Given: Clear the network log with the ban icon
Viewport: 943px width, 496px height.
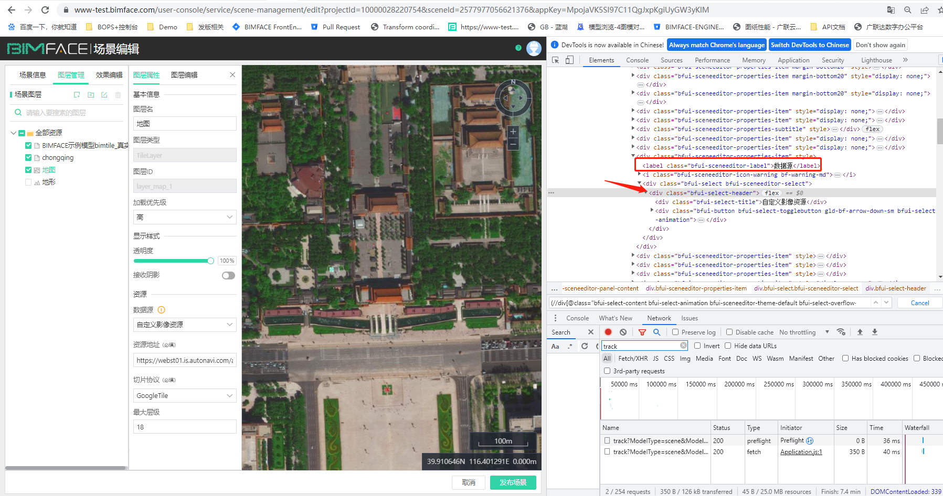Looking at the screenshot, I should 623,332.
